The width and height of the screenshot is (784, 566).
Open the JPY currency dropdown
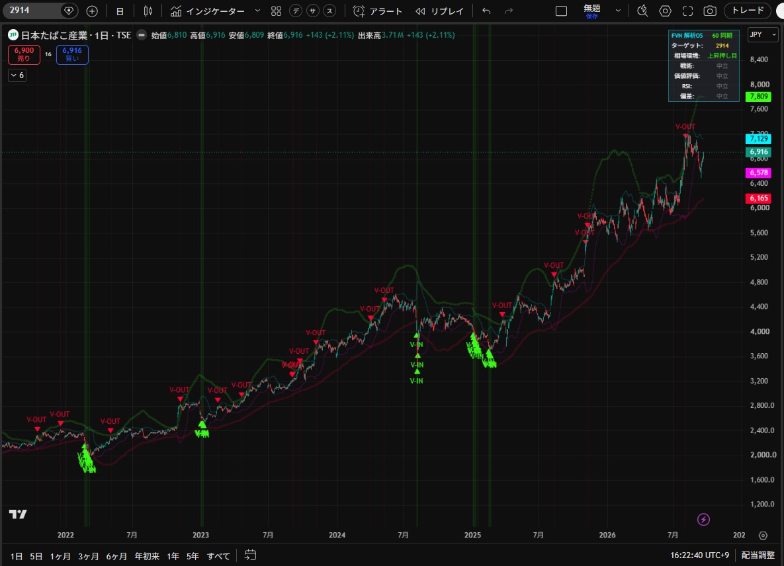(x=763, y=34)
